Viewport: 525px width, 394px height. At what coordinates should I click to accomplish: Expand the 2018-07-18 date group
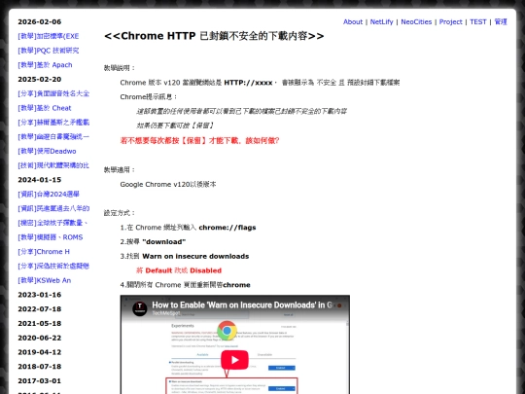pos(40,367)
